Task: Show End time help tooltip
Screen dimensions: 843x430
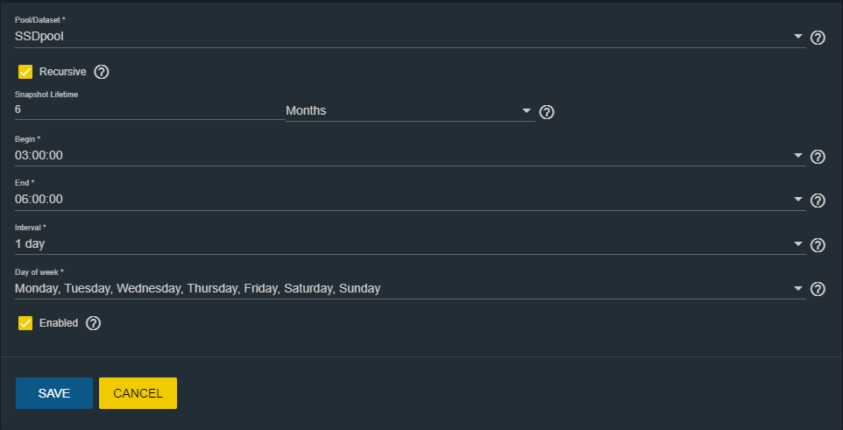Action: point(818,201)
